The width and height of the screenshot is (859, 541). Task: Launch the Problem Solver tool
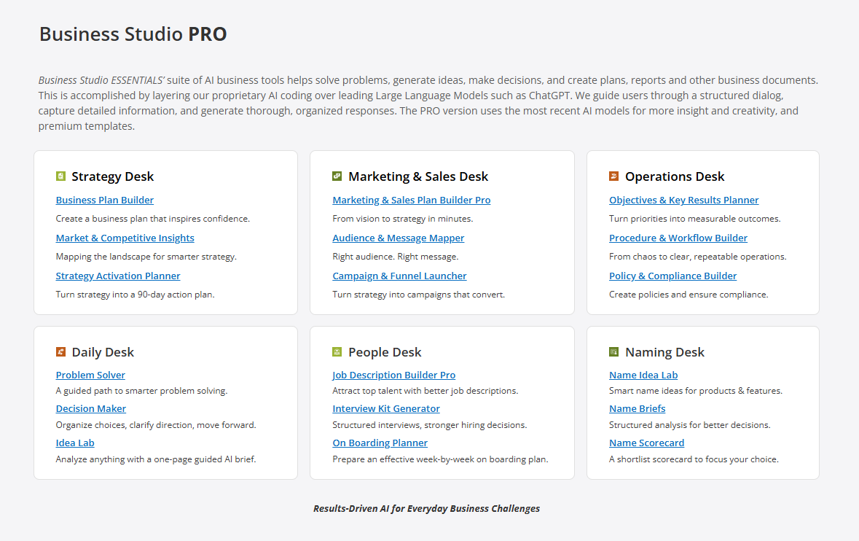(x=90, y=375)
